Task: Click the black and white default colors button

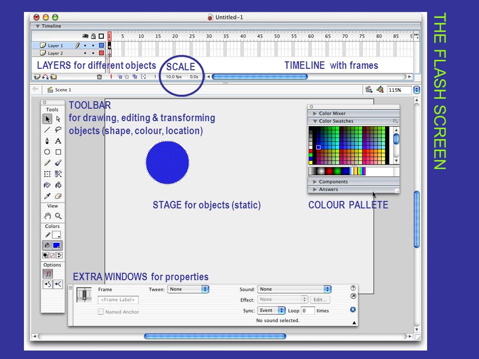Action: coord(45,255)
